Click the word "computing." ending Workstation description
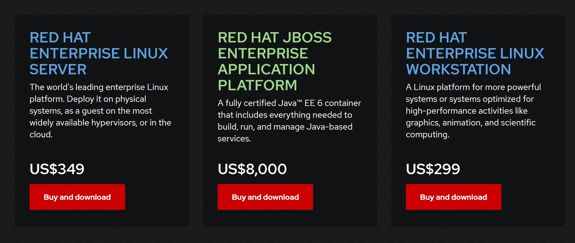The width and height of the screenshot is (575, 243). point(427,135)
